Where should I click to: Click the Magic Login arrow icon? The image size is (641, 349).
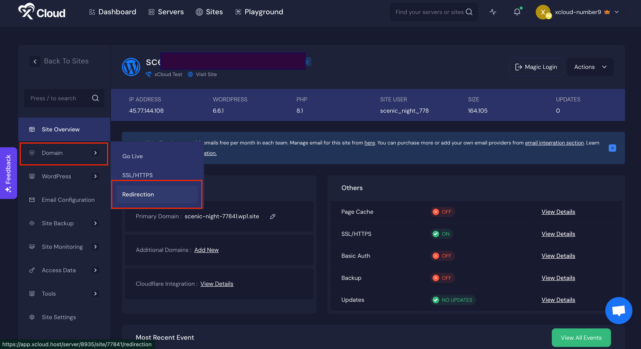(519, 67)
